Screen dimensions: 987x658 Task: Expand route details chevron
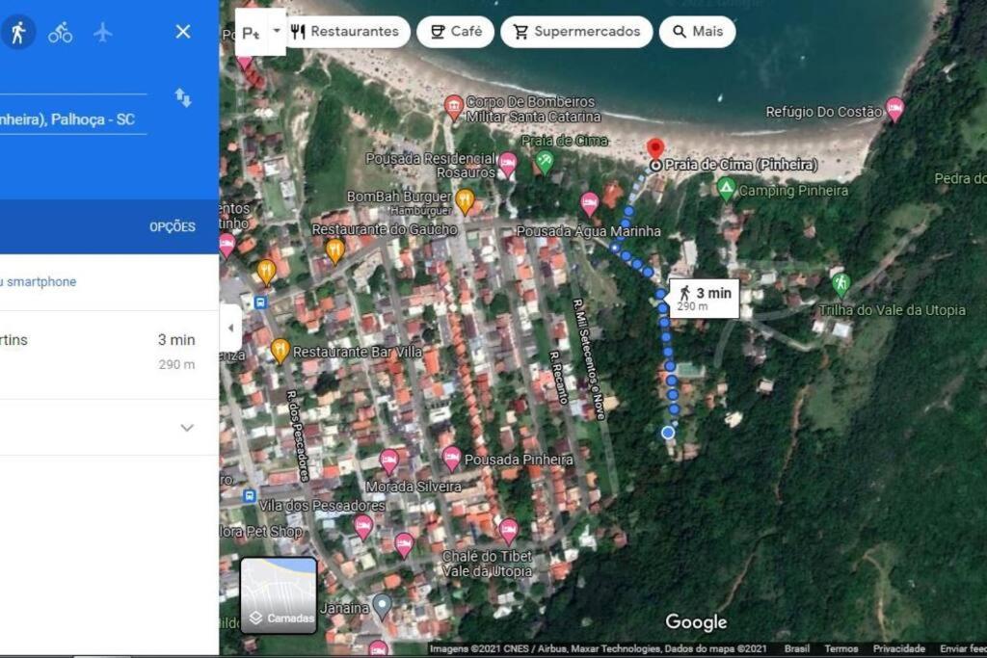[187, 428]
